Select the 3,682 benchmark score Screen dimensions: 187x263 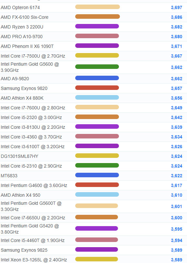pos(177,27)
